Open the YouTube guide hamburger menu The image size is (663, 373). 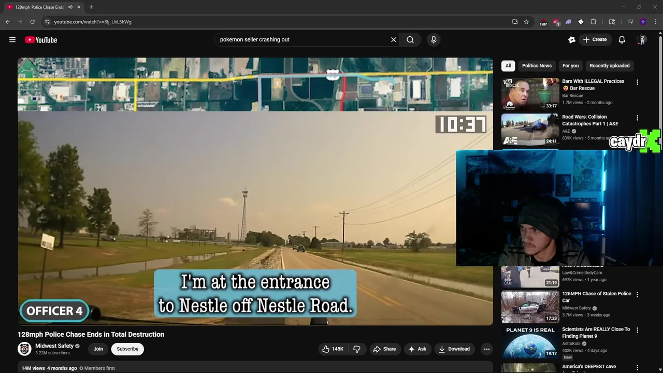[x=12, y=40]
